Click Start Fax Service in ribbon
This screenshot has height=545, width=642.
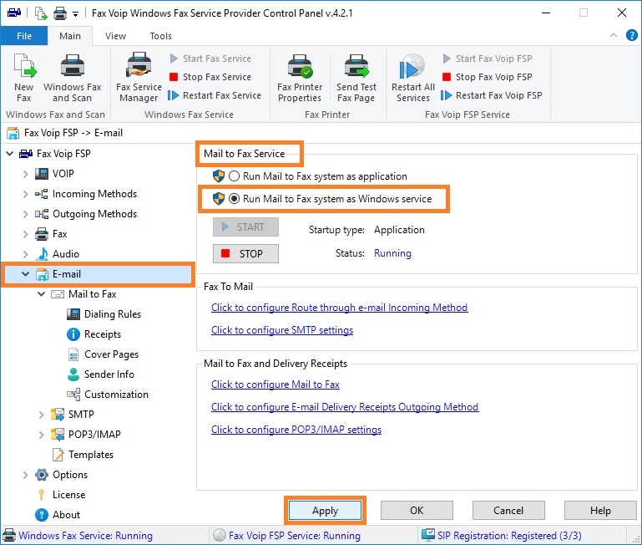[x=210, y=59]
